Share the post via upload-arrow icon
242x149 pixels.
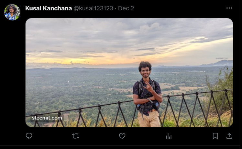click(229, 136)
